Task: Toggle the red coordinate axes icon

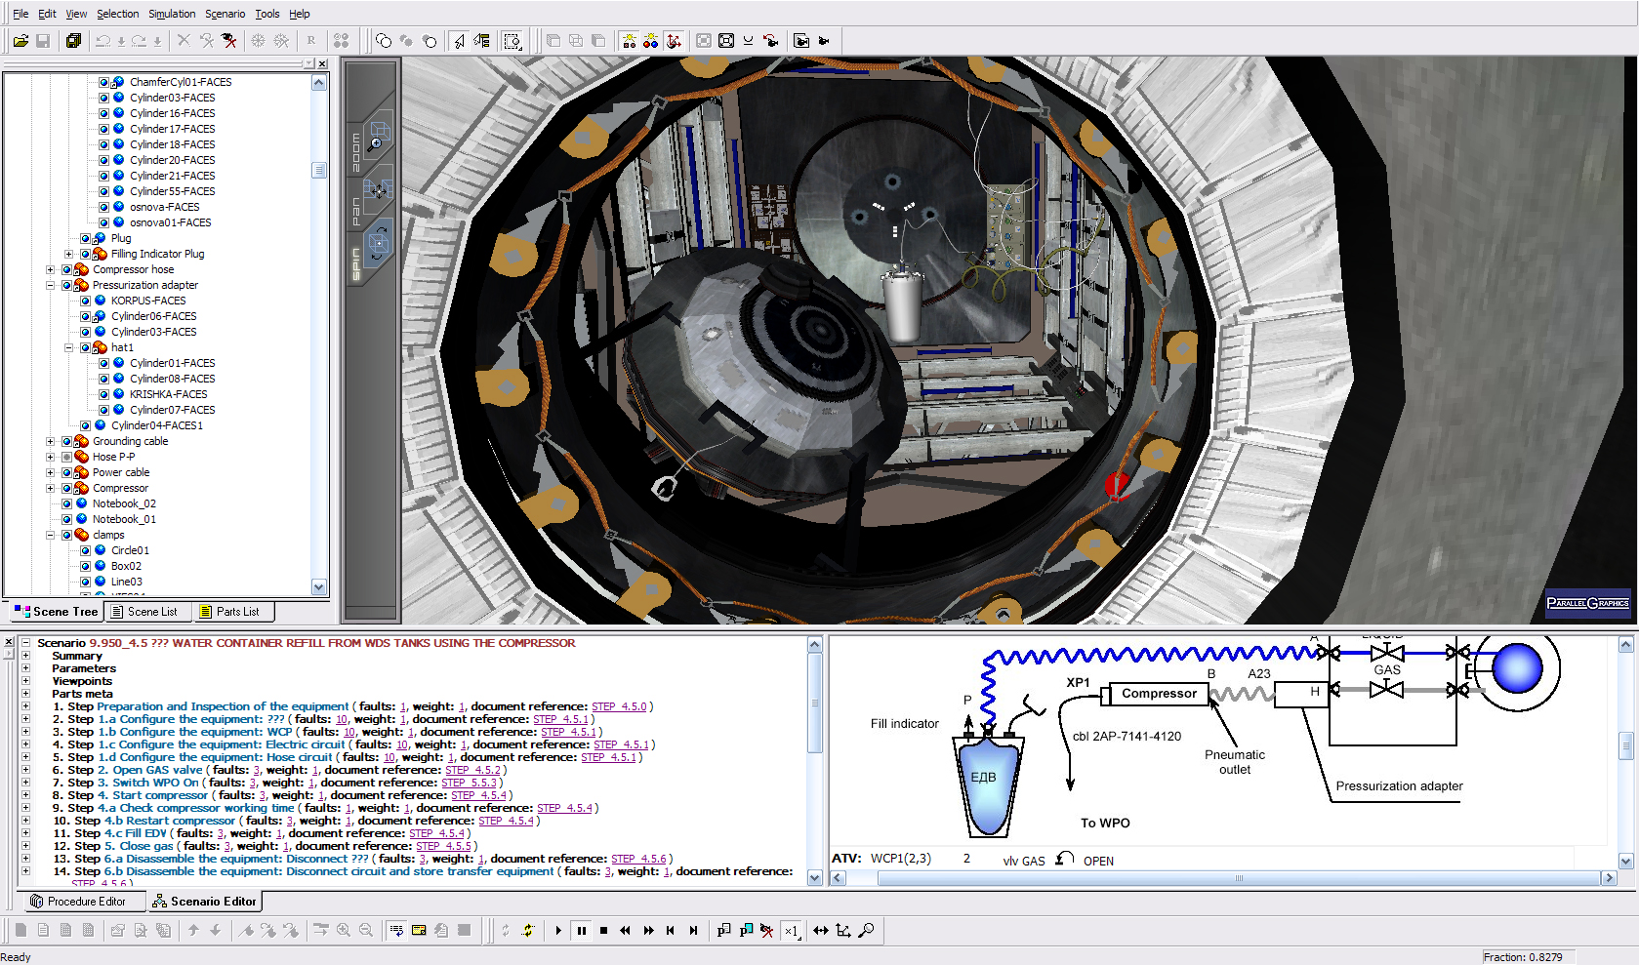Action: pyautogui.click(x=674, y=41)
